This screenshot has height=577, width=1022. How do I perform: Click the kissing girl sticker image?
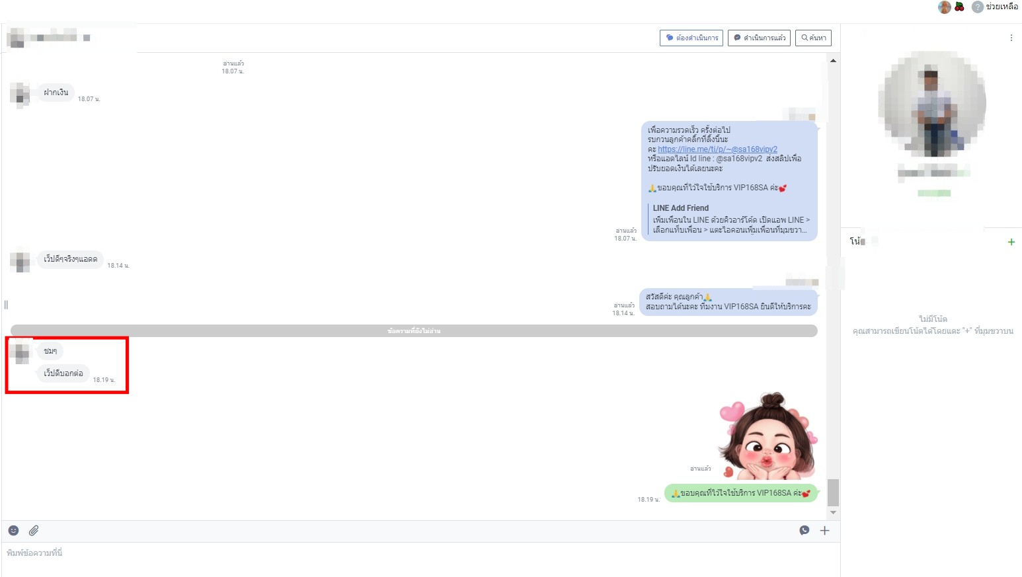click(767, 436)
